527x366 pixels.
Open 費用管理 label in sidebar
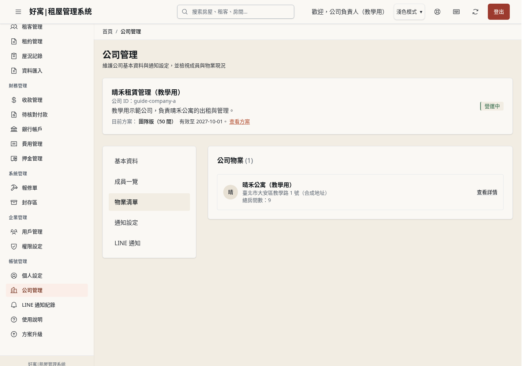[x=32, y=144]
